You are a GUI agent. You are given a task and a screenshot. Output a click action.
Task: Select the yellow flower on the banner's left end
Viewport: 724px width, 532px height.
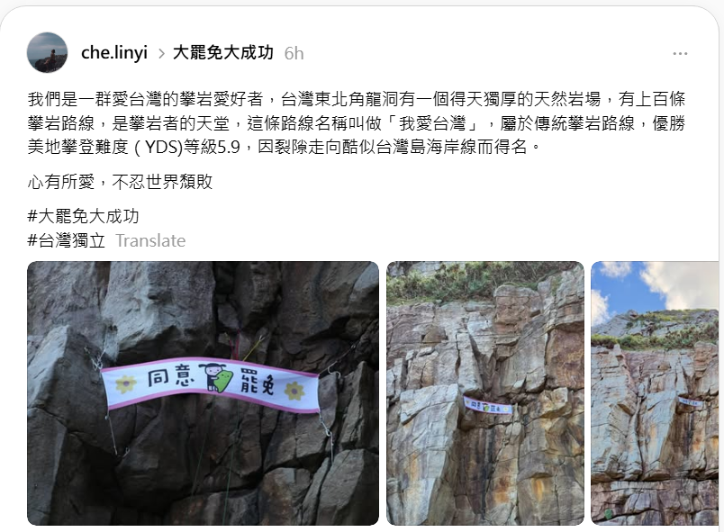tap(125, 383)
